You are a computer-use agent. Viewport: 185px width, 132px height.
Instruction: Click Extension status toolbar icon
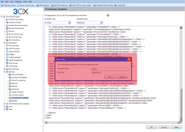click(2, 5)
